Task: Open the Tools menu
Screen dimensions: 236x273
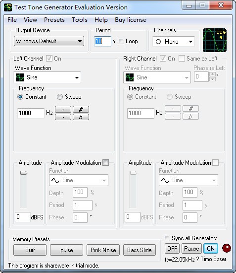Action: pyautogui.click(x=80, y=20)
